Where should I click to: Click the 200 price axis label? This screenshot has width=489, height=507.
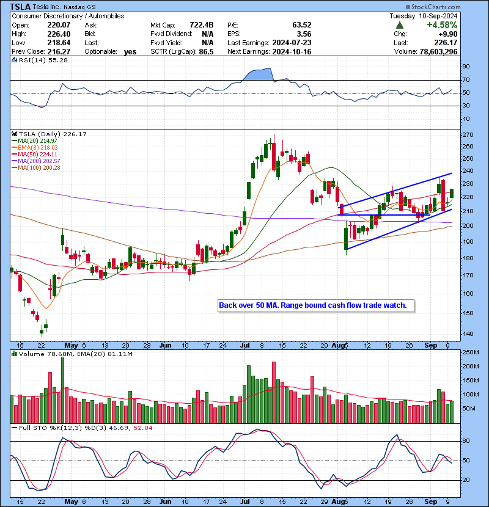point(468,226)
